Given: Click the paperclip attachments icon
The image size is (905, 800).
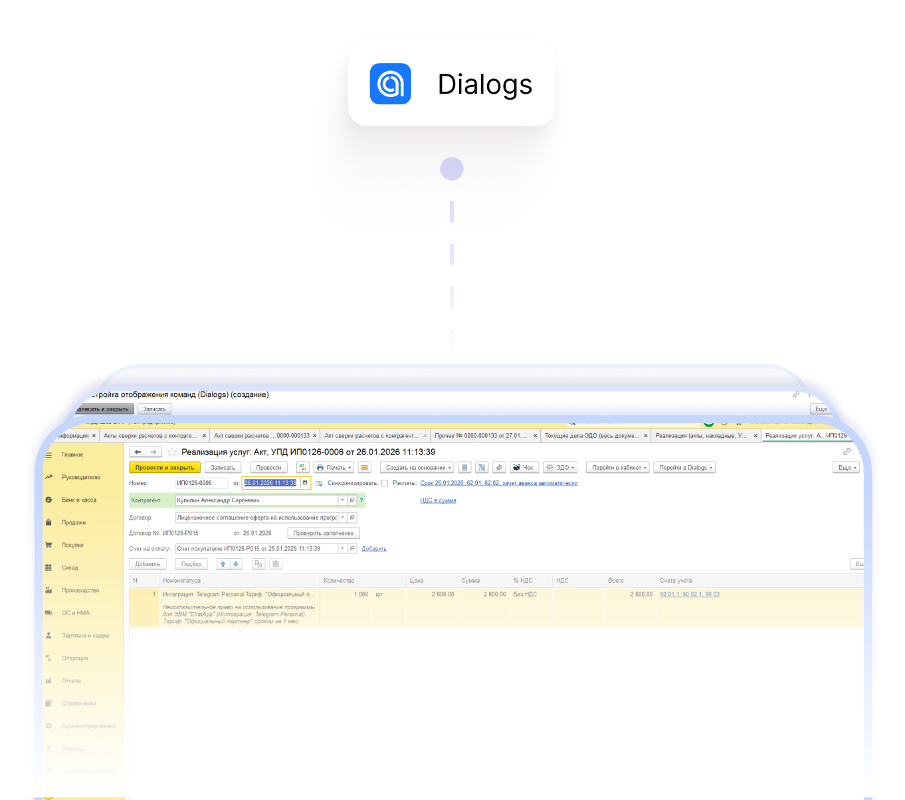Looking at the screenshot, I should (x=499, y=468).
